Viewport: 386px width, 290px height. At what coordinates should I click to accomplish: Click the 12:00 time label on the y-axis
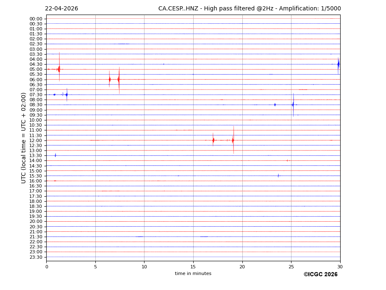click(36, 140)
